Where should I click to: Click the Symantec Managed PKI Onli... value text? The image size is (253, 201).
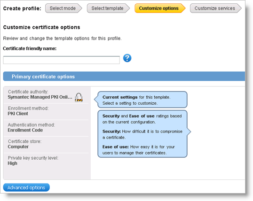40,97
